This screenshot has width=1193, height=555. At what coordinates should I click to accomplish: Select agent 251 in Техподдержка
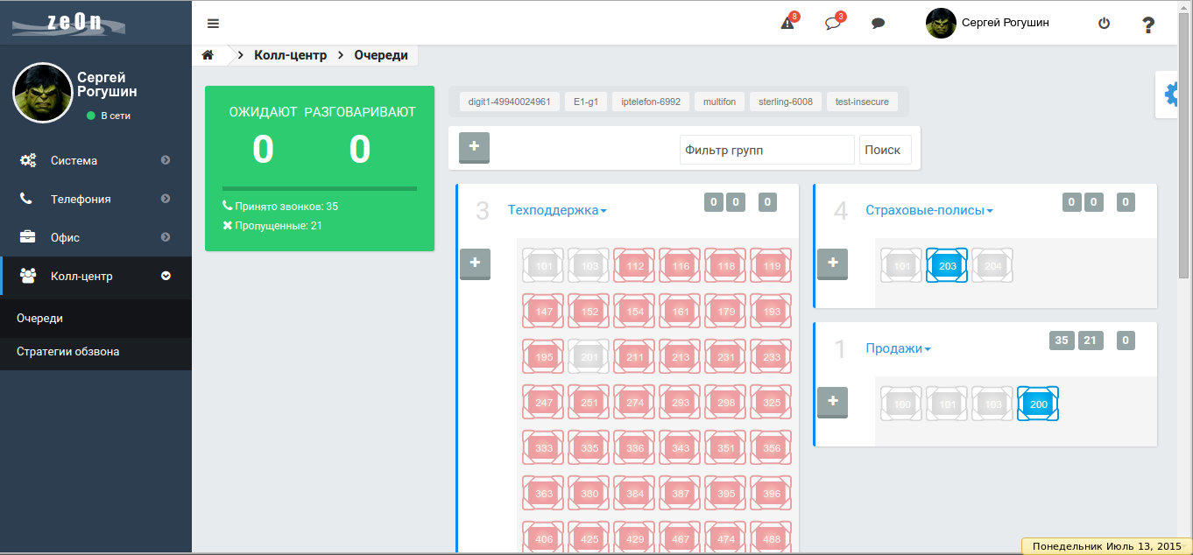click(x=589, y=402)
